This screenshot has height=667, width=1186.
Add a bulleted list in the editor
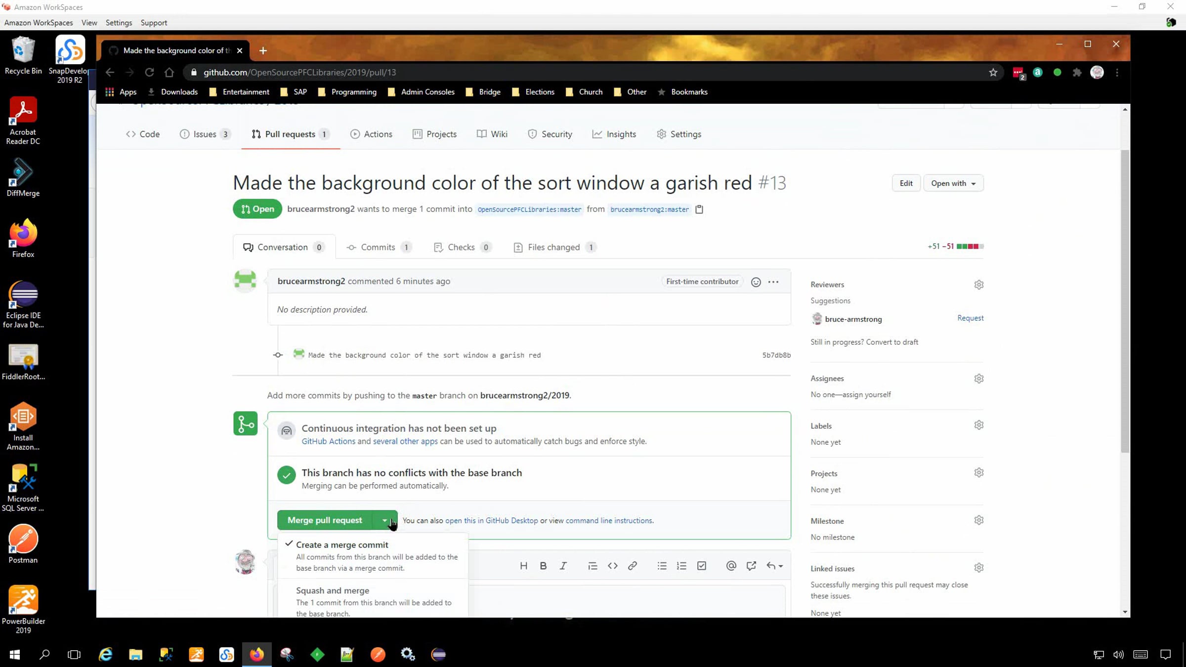pyautogui.click(x=662, y=566)
